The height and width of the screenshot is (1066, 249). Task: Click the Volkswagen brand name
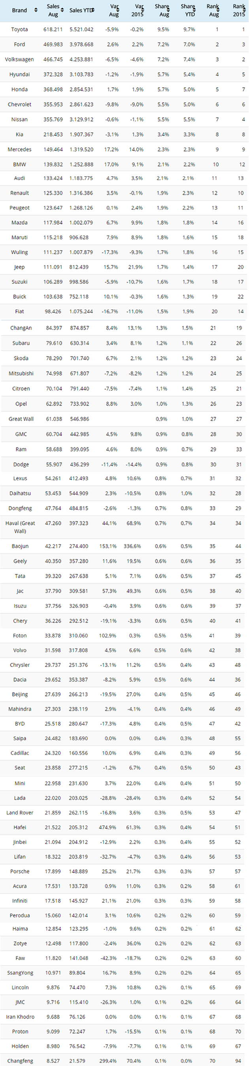(x=19, y=60)
